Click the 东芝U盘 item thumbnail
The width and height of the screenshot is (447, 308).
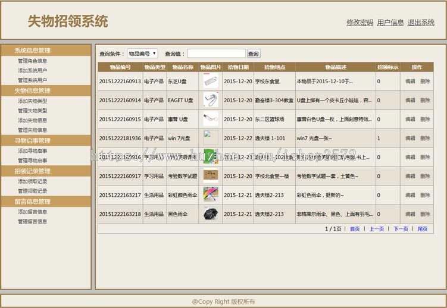(211, 81)
